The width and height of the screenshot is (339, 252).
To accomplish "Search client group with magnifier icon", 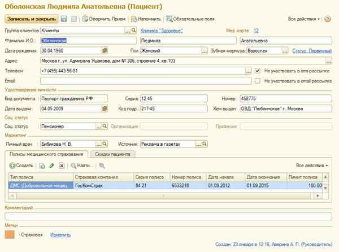I will click(x=134, y=31).
